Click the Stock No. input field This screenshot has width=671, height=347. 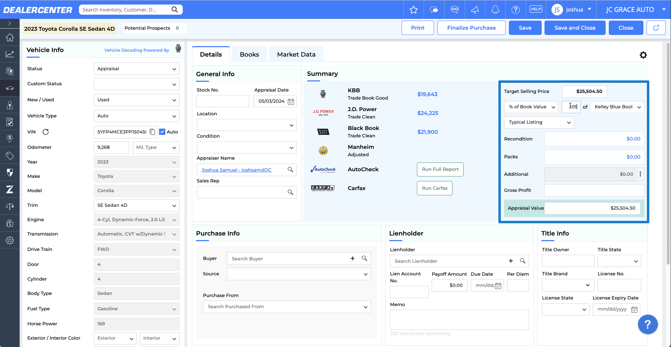pyautogui.click(x=222, y=101)
